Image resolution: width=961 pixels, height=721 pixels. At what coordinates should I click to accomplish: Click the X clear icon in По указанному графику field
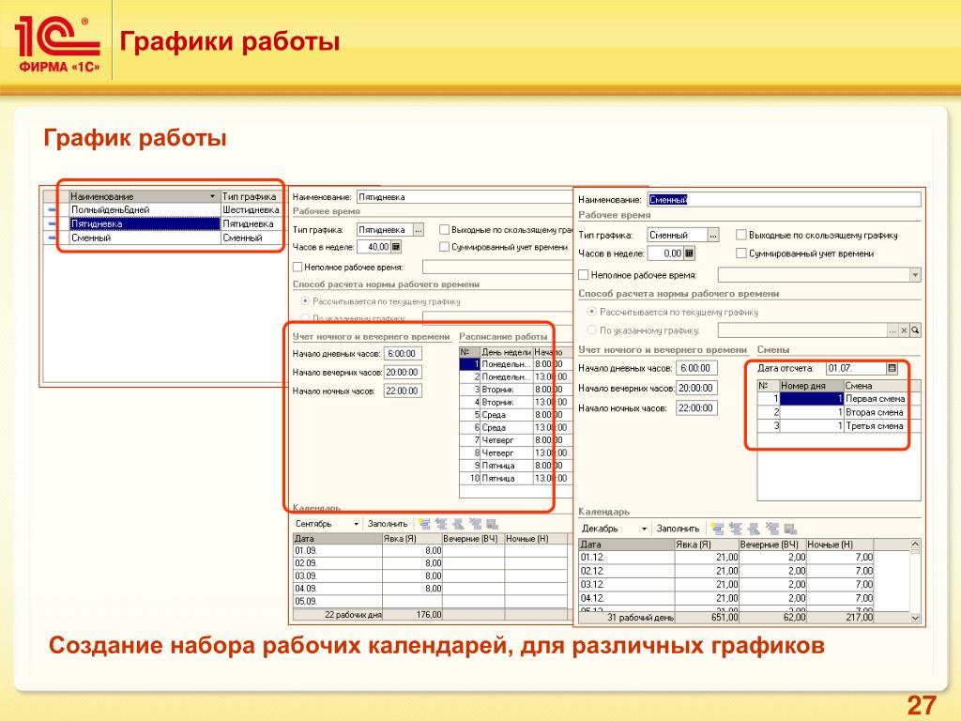point(904,330)
